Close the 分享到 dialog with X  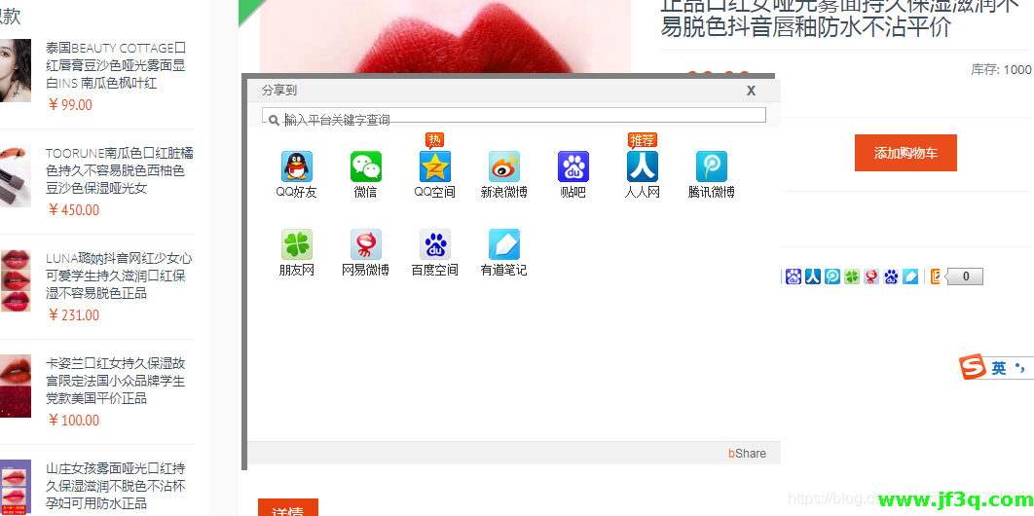pos(751,91)
